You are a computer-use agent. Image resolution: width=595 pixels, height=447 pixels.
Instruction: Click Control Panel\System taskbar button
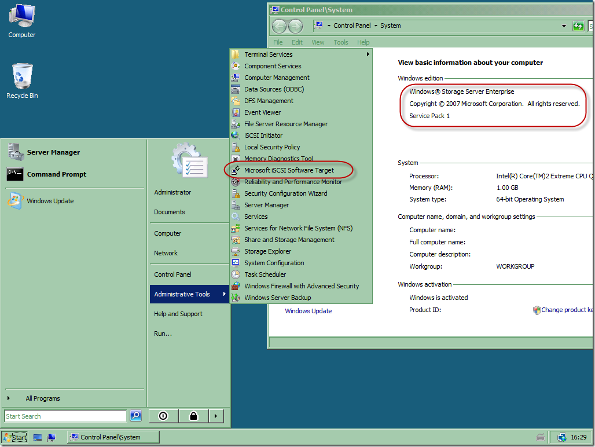pos(113,438)
